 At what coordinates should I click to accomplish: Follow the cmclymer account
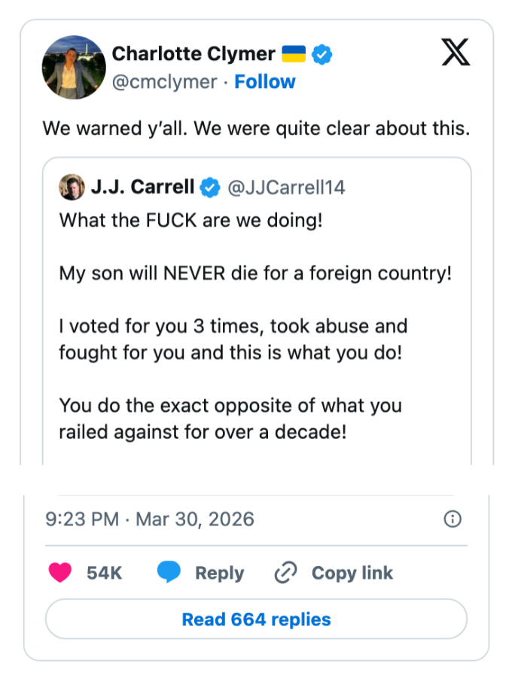pyautogui.click(x=265, y=81)
